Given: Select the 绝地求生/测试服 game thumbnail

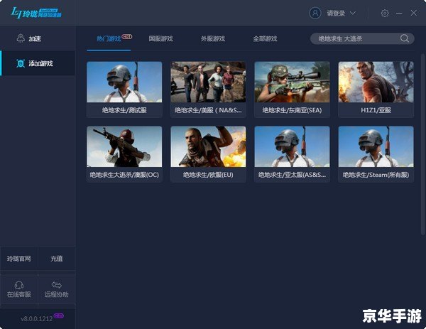Looking at the screenshot, I should [124, 82].
